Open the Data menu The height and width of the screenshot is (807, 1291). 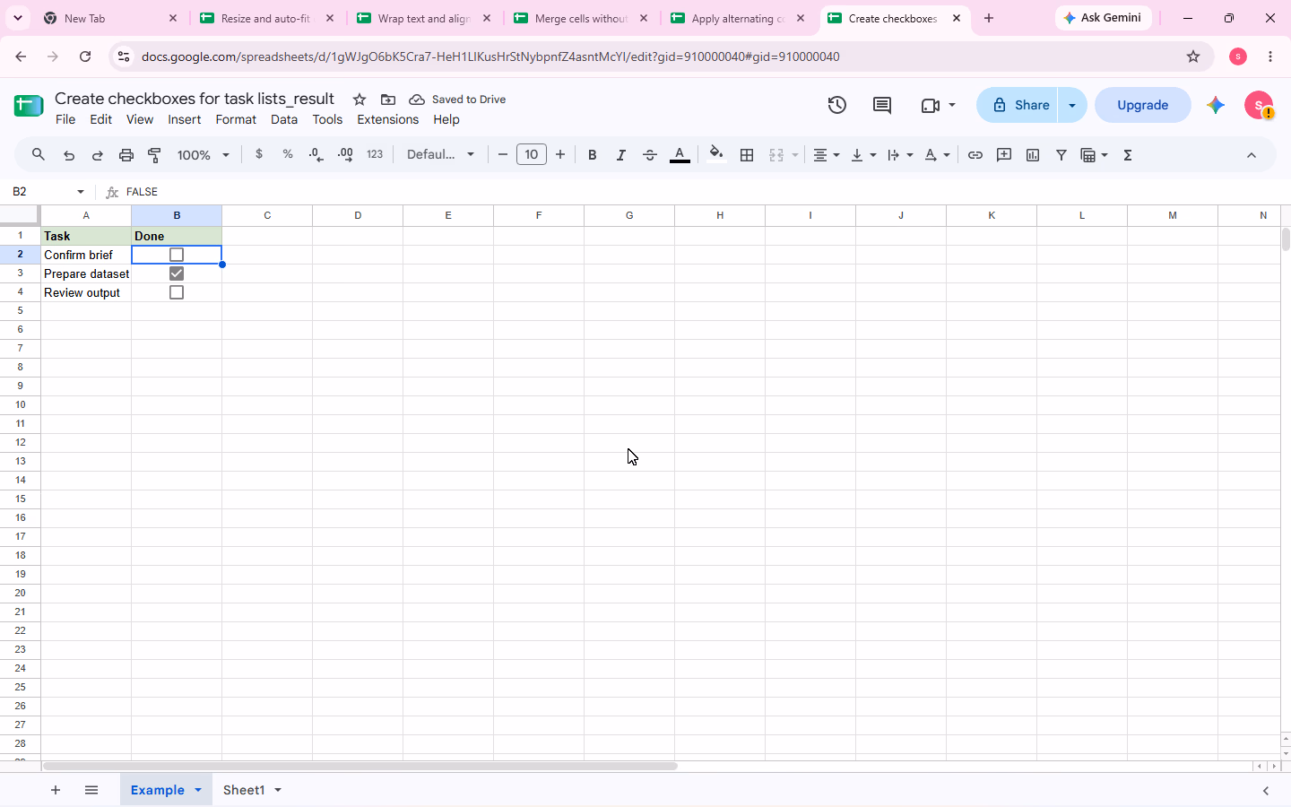coord(284,119)
